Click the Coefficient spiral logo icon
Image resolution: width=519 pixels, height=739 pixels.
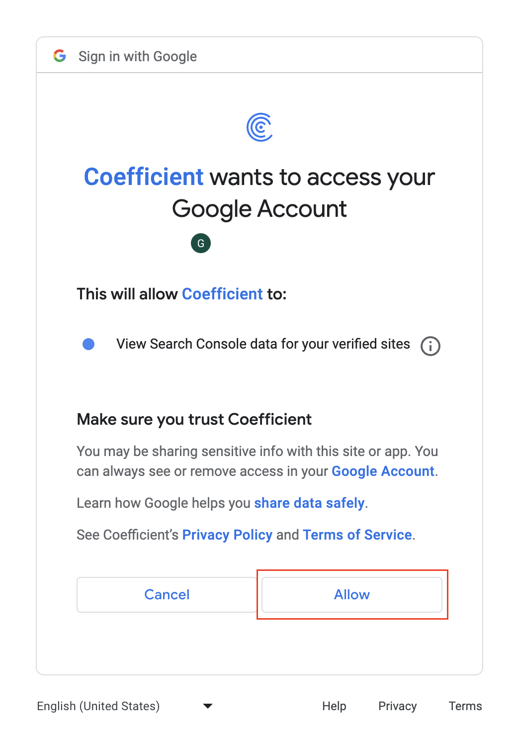(259, 127)
